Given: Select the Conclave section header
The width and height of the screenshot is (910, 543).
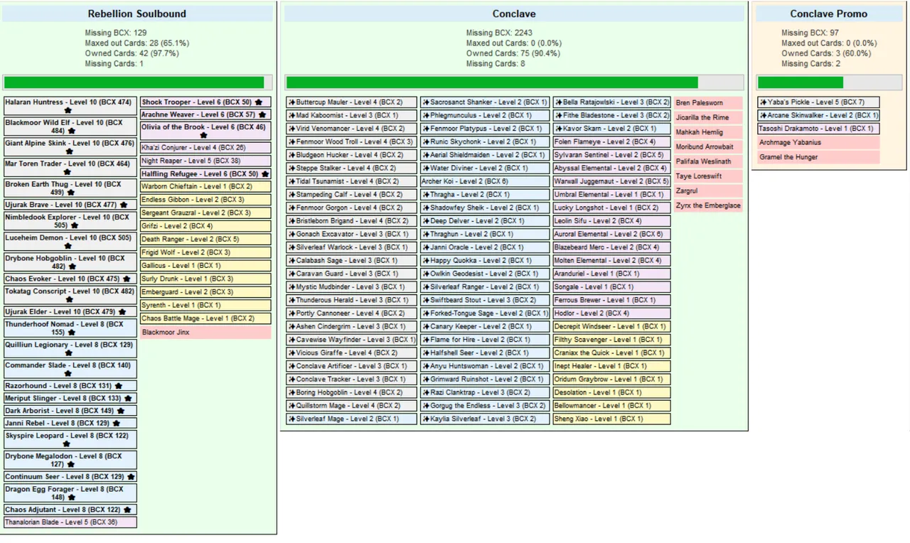Looking at the screenshot, I should point(514,14).
